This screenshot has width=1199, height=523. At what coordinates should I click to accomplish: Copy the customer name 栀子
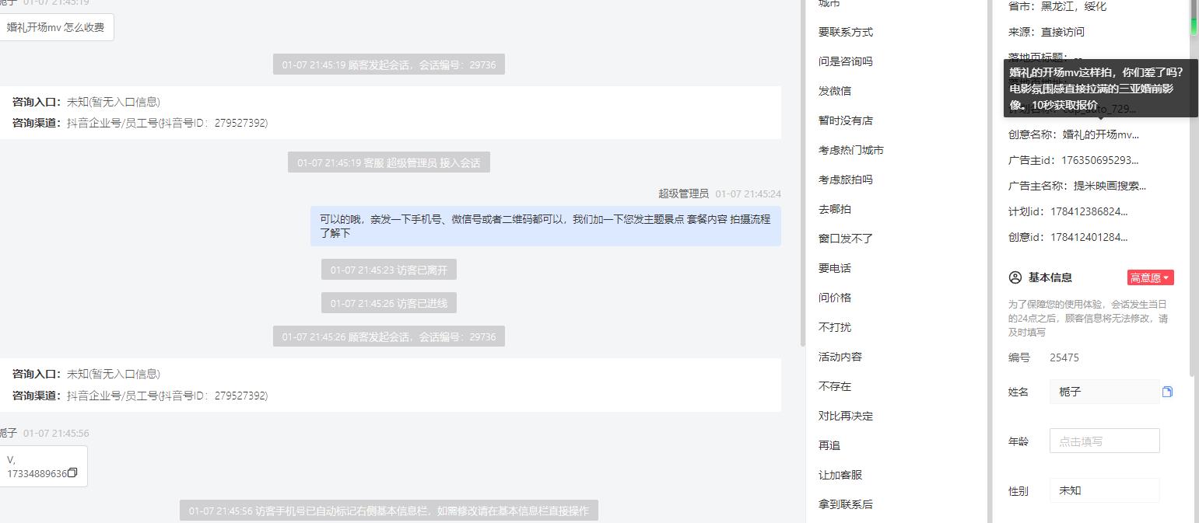click(x=1167, y=392)
